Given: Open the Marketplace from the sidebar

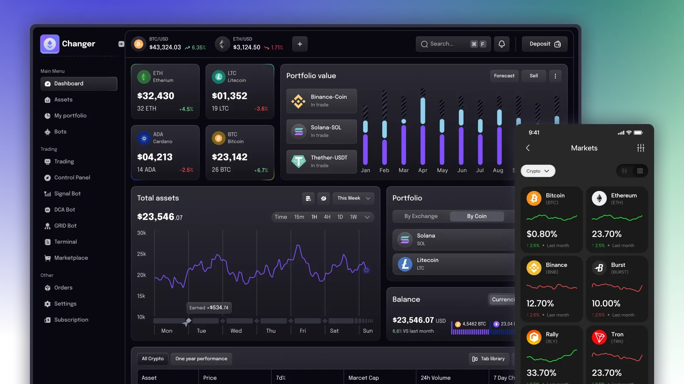Looking at the screenshot, I should point(71,258).
